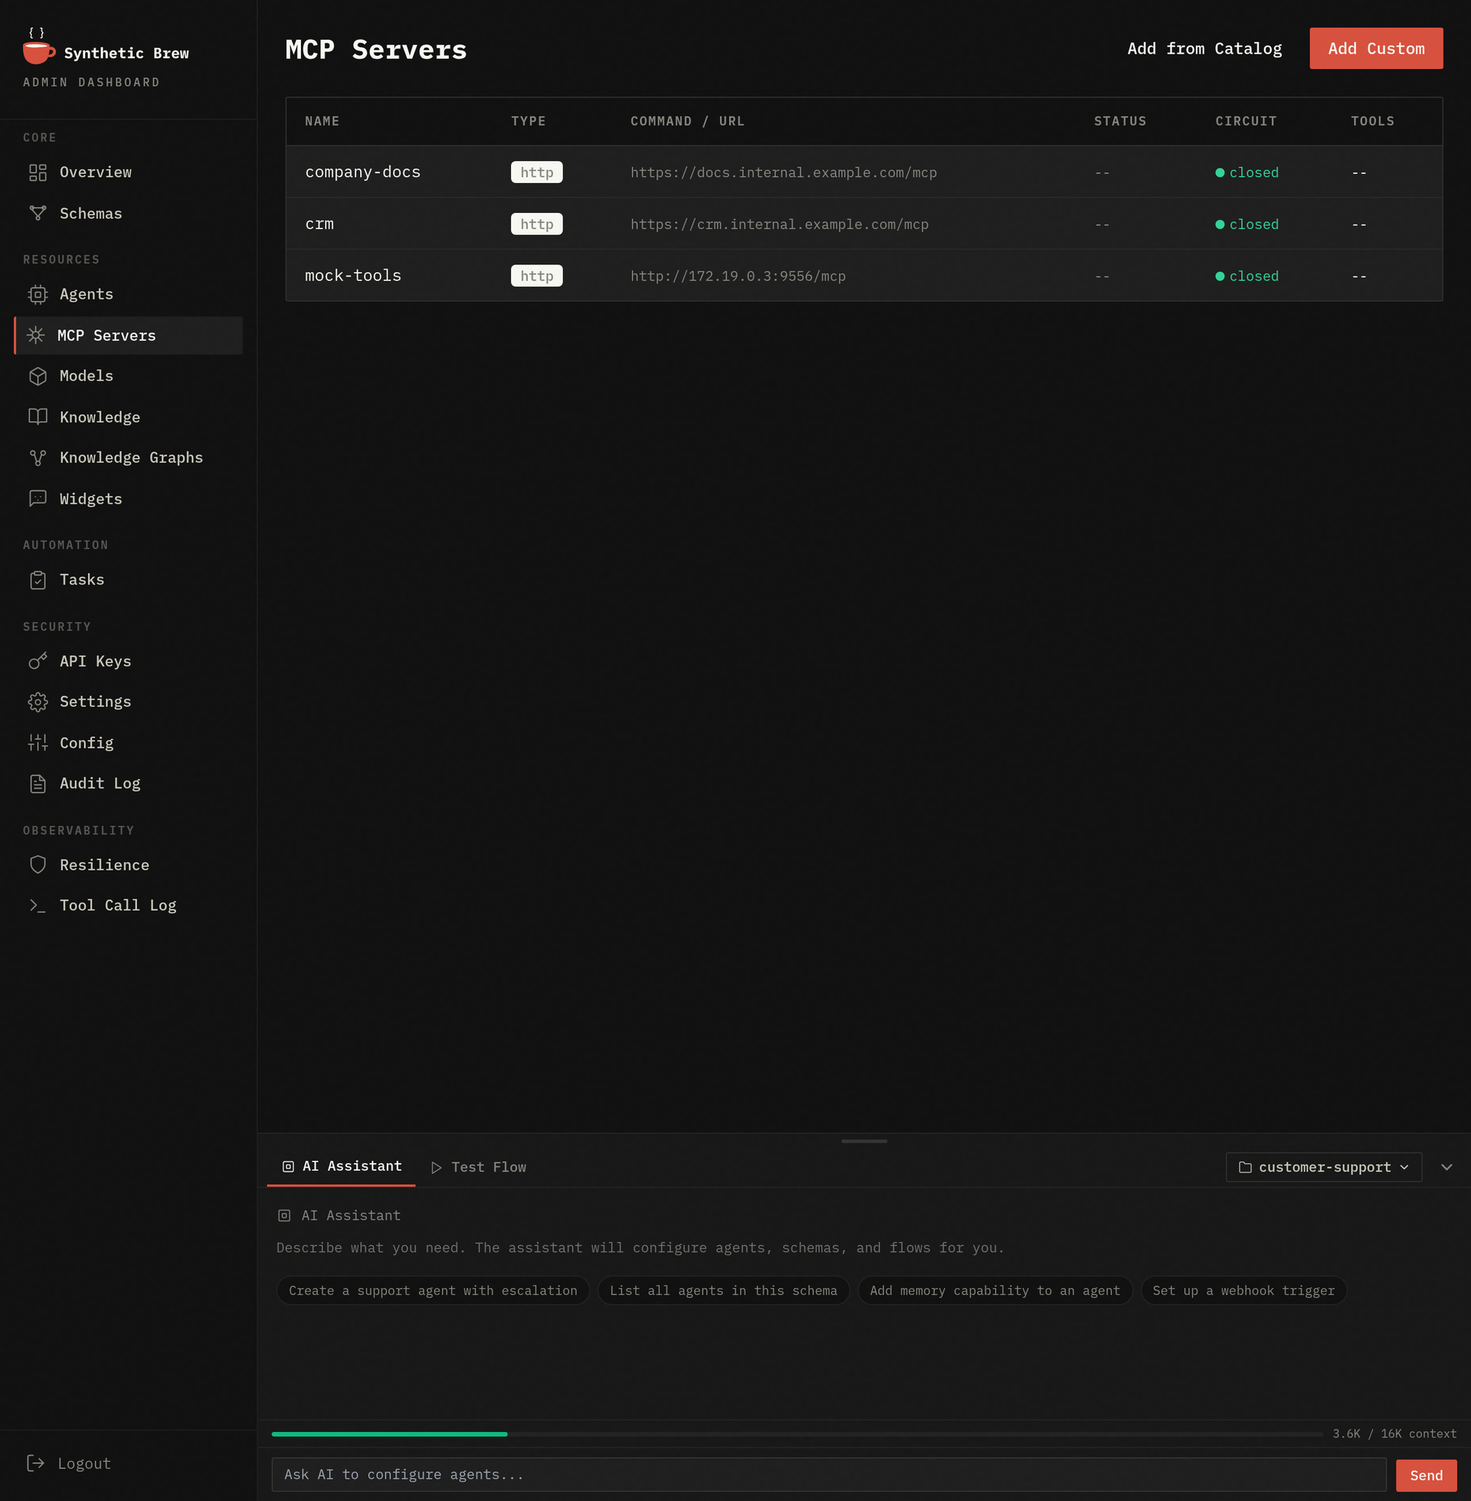Open the customer-support schema dropdown
This screenshot has height=1501, width=1471.
(x=1323, y=1167)
